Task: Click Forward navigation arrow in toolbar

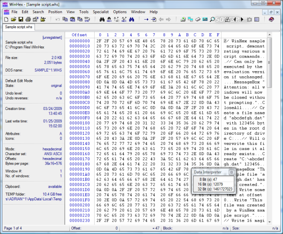Action: pyautogui.click(x=168, y=19)
